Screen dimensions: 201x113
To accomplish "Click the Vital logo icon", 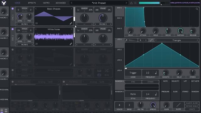I will tap(4, 3).
